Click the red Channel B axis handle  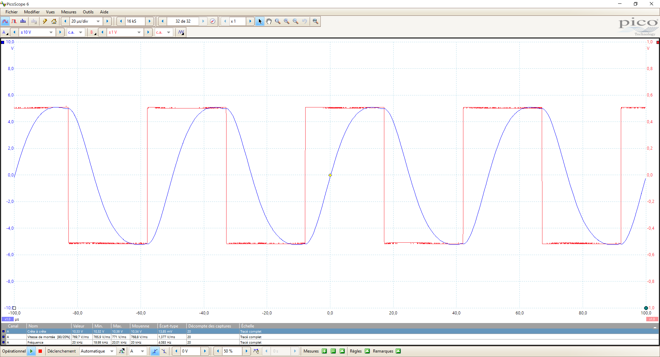658,42
